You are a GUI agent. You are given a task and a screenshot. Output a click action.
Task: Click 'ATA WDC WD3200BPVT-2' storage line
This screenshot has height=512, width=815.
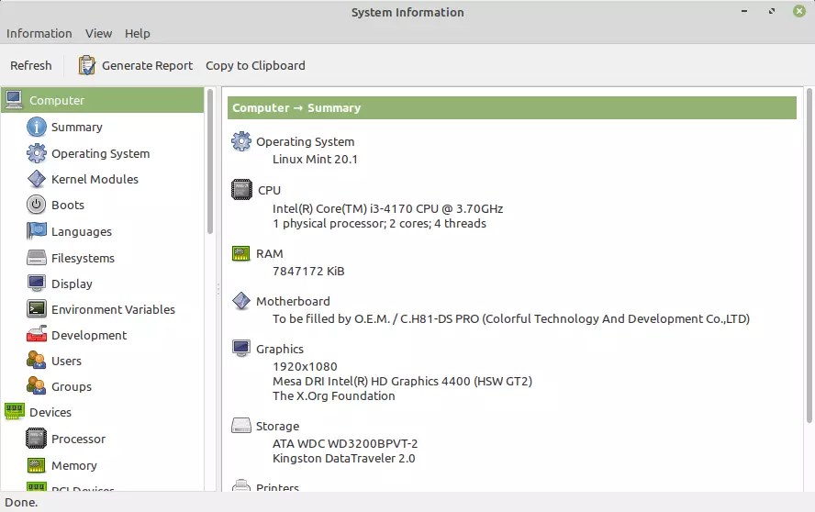coord(345,443)
